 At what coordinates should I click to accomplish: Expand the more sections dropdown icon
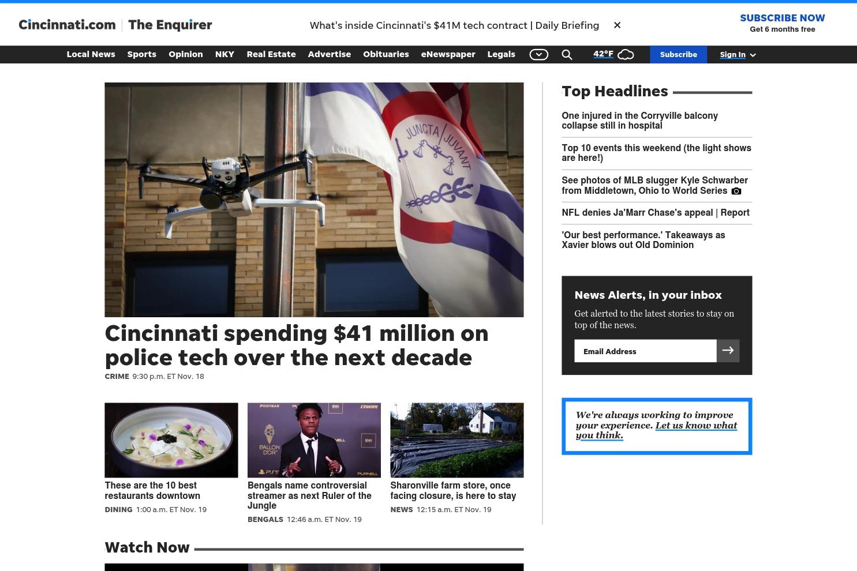(x=538, y=54)
